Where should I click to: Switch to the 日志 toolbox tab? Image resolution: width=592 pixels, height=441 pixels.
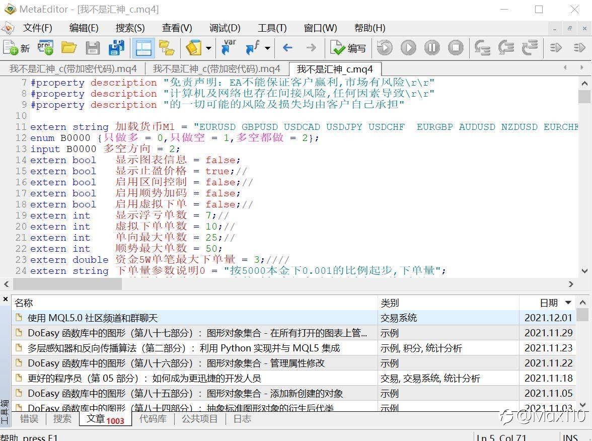pyautogui.click(x=242, y=419)
